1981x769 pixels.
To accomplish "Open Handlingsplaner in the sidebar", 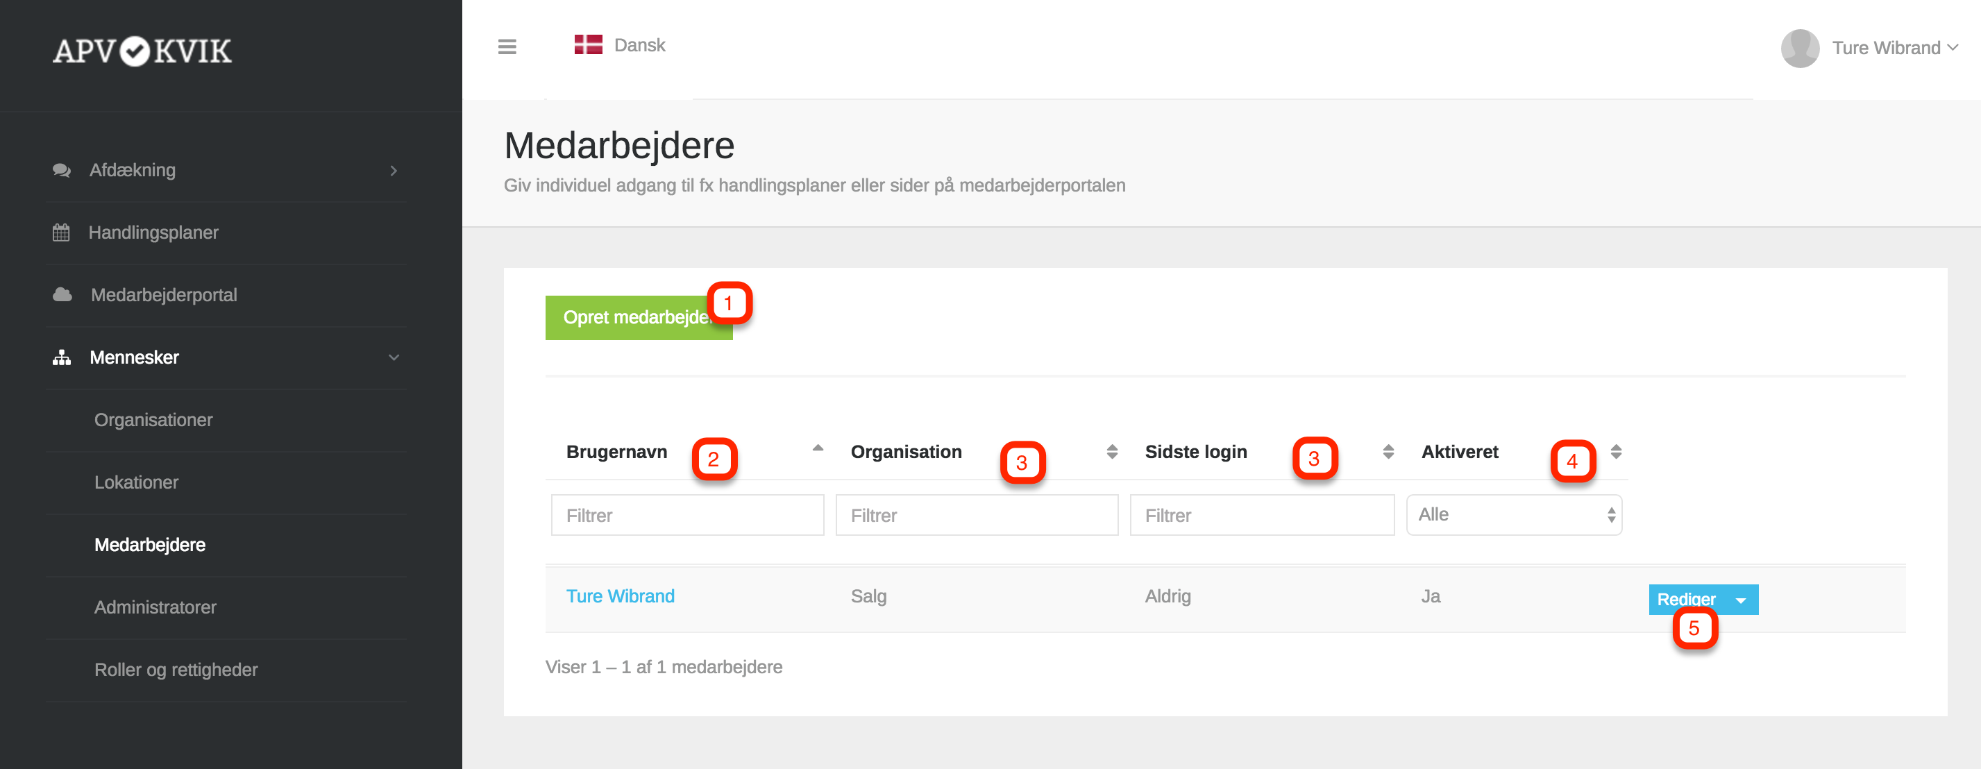I will (x=153, y=233).
